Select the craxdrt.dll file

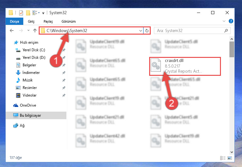pos(185,66)
